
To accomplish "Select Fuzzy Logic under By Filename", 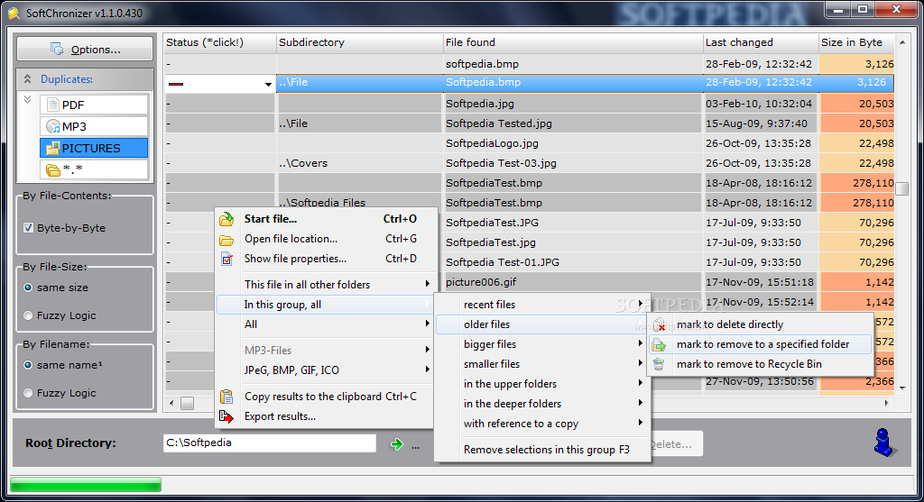I will click(28, 393).
